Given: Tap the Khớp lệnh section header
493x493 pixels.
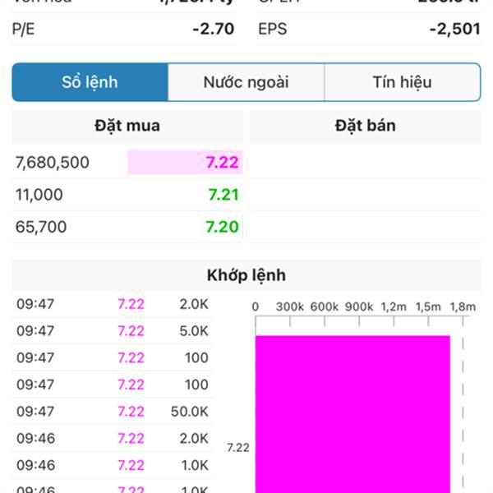Looking at the screenshot, I should (x=246, y=275).
